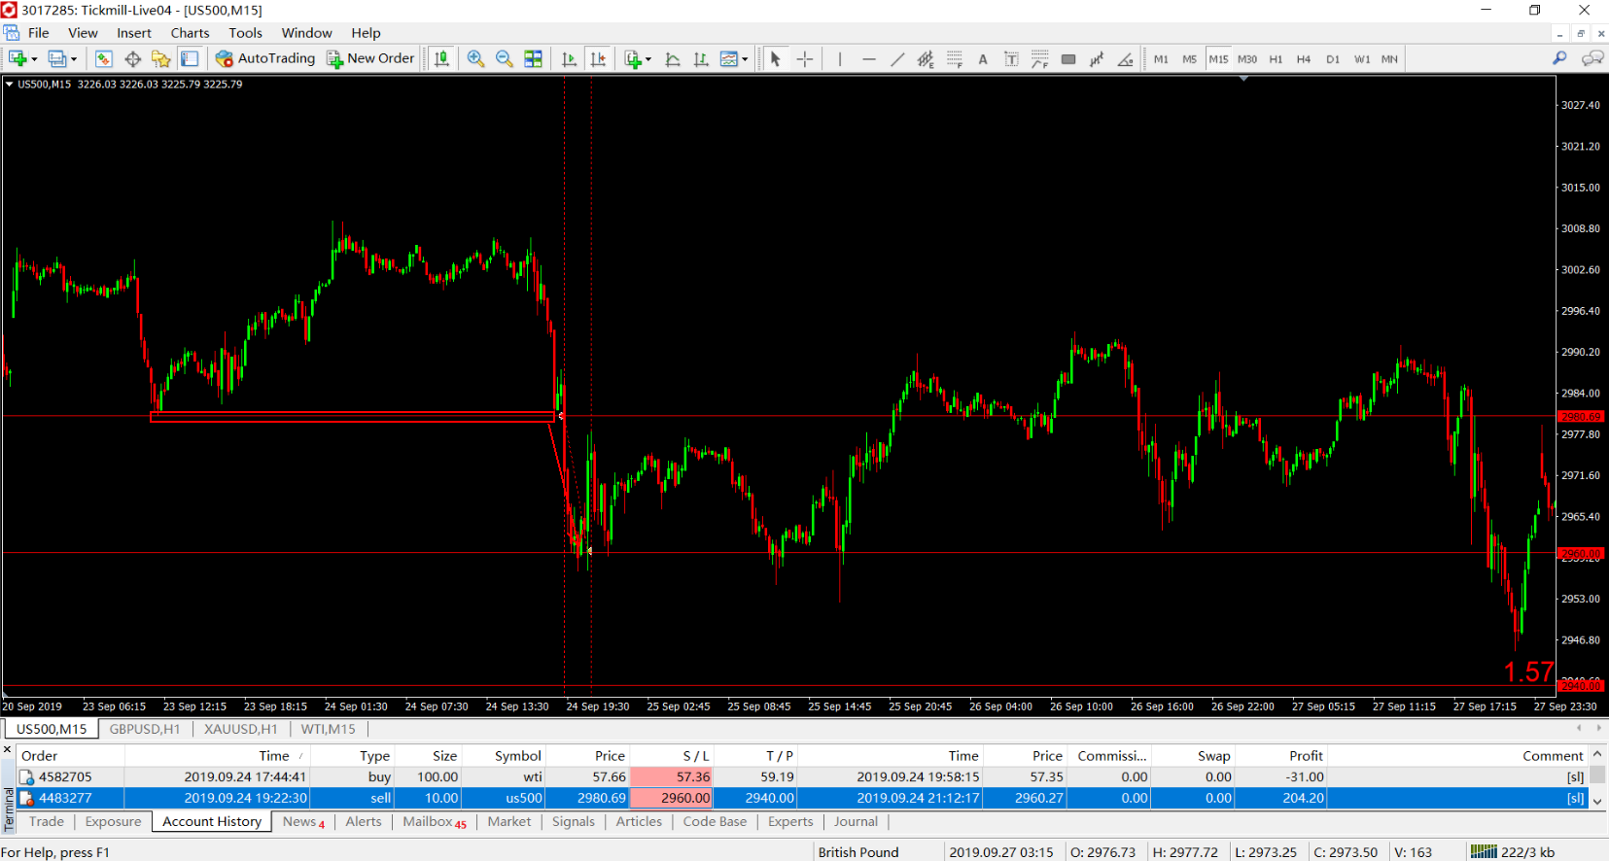The height and width of the screenshot is (861, 1609).
Task: Switch chart to H1 timeframe
Action: click(1276, 59)
